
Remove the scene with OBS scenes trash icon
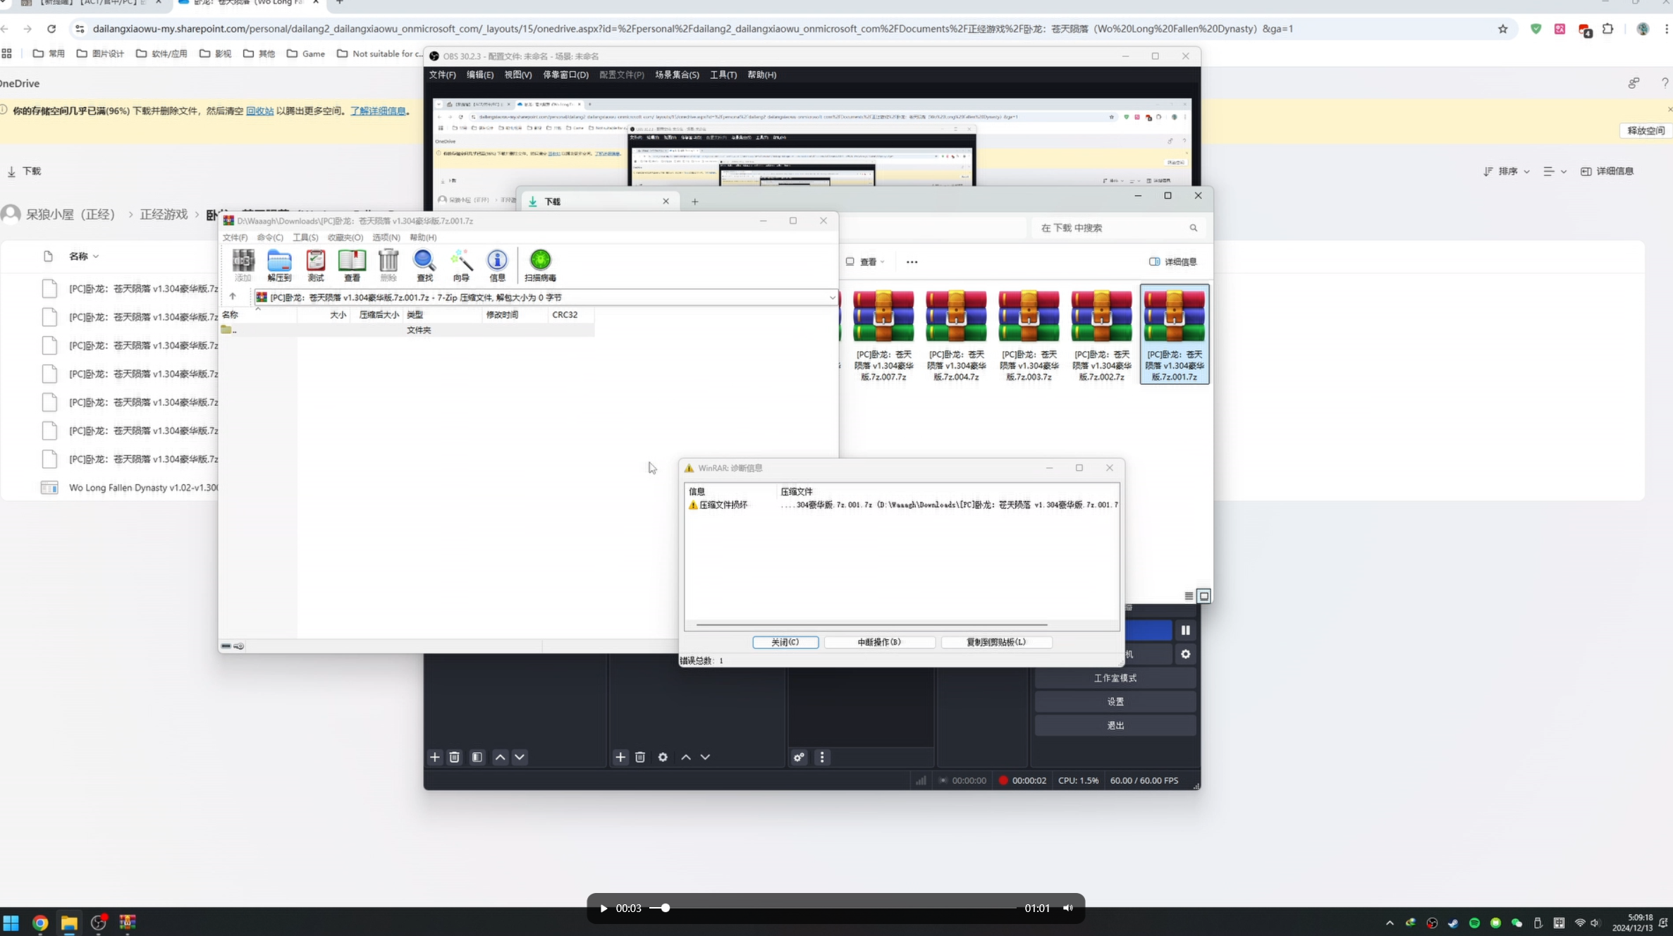click(455, 757)
